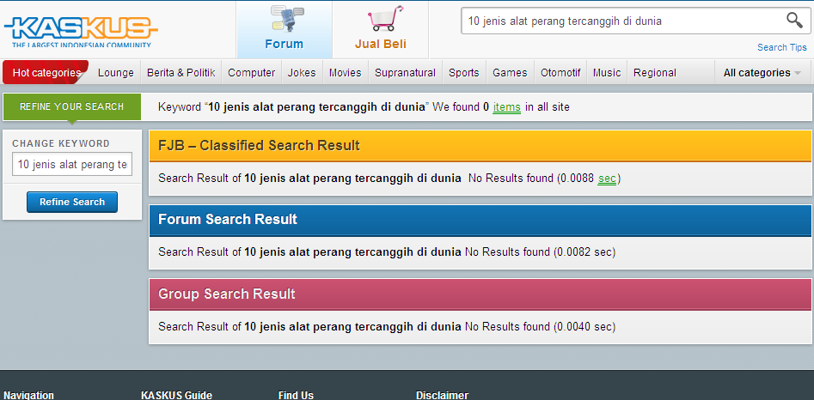
Task: Click the Refine Your Search tab
Action: 71,106
